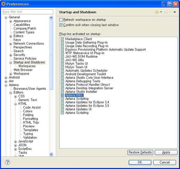The image size is (180, 169).
Task: Expand the Workspace tree node
Action: point(11,74)
